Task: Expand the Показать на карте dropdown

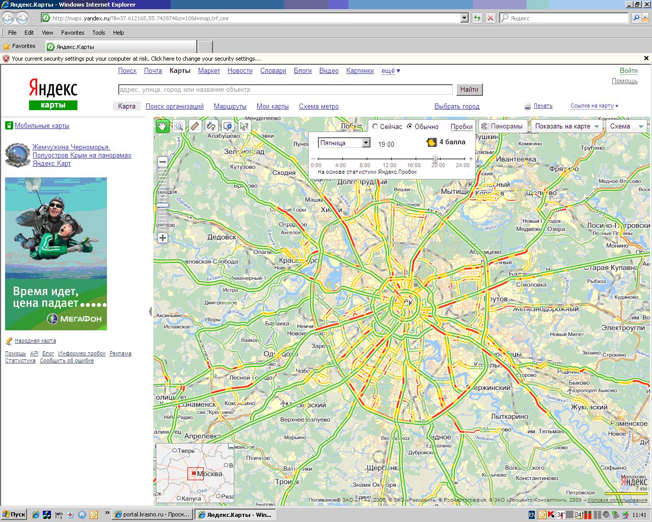Action: pyautogui.click(x=566, y=126)
